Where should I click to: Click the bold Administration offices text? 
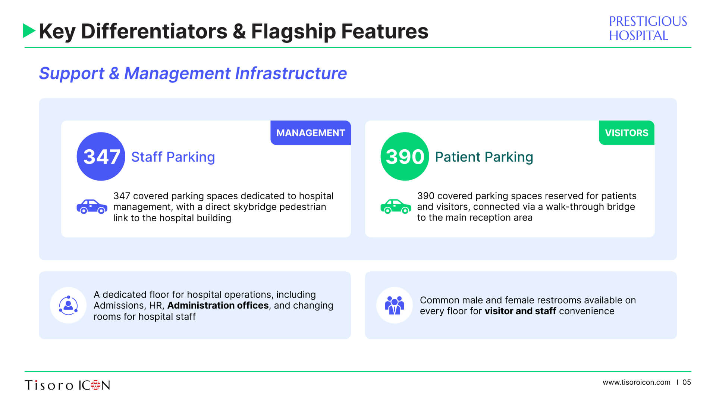pos(218,306)
